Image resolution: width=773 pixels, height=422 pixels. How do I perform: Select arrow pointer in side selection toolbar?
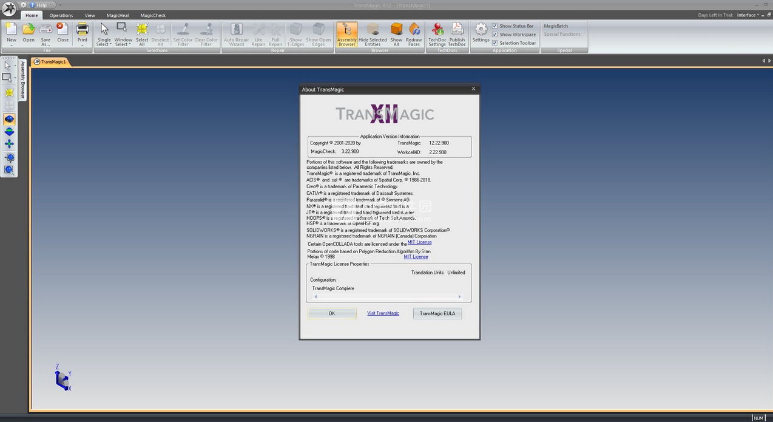click(7, 65)
